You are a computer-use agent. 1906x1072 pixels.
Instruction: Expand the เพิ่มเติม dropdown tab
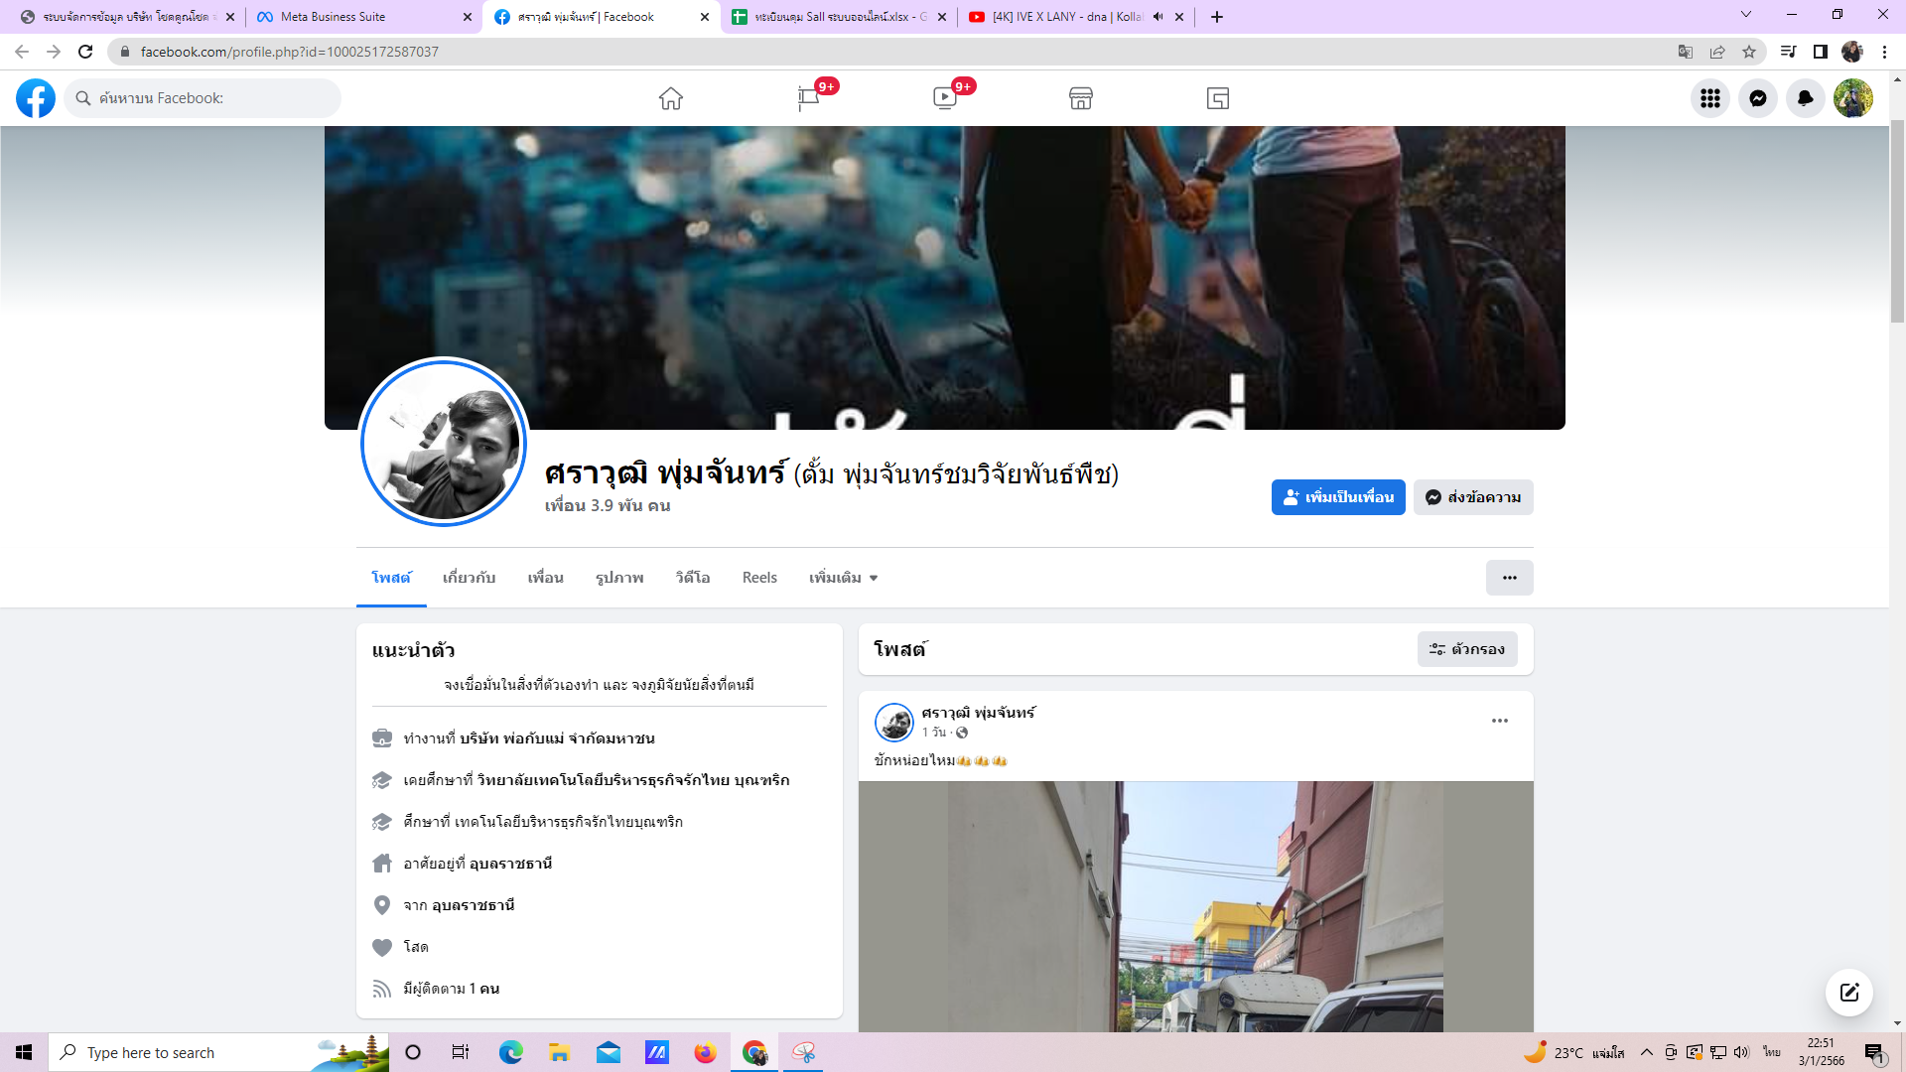coord(843,578)
